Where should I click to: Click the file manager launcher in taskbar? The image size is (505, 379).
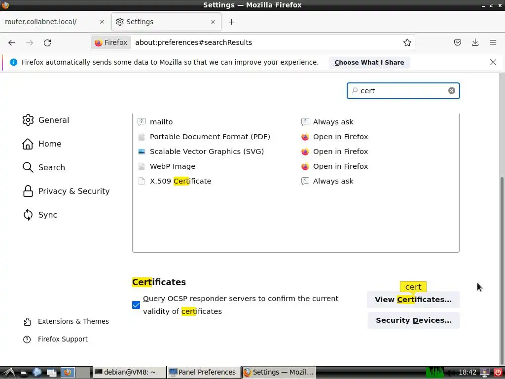click(x=23, y=373)
